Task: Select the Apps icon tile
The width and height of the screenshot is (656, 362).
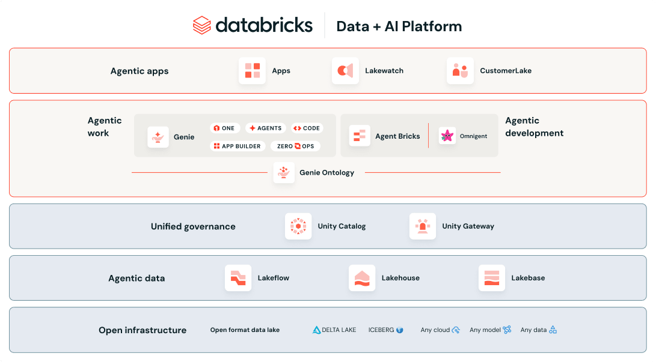Action: click(253, 71)
